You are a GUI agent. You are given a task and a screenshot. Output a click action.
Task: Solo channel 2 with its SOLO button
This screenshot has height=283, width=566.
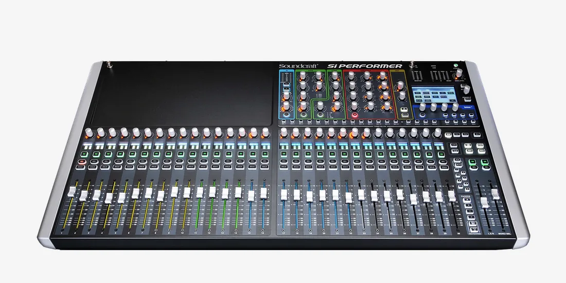(94, 168)
